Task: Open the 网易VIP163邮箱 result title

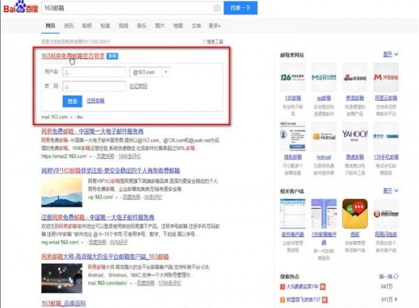Action: click(110, 170)
